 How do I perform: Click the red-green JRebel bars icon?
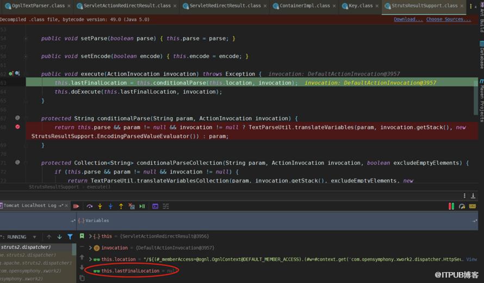(x=451, y=206)
